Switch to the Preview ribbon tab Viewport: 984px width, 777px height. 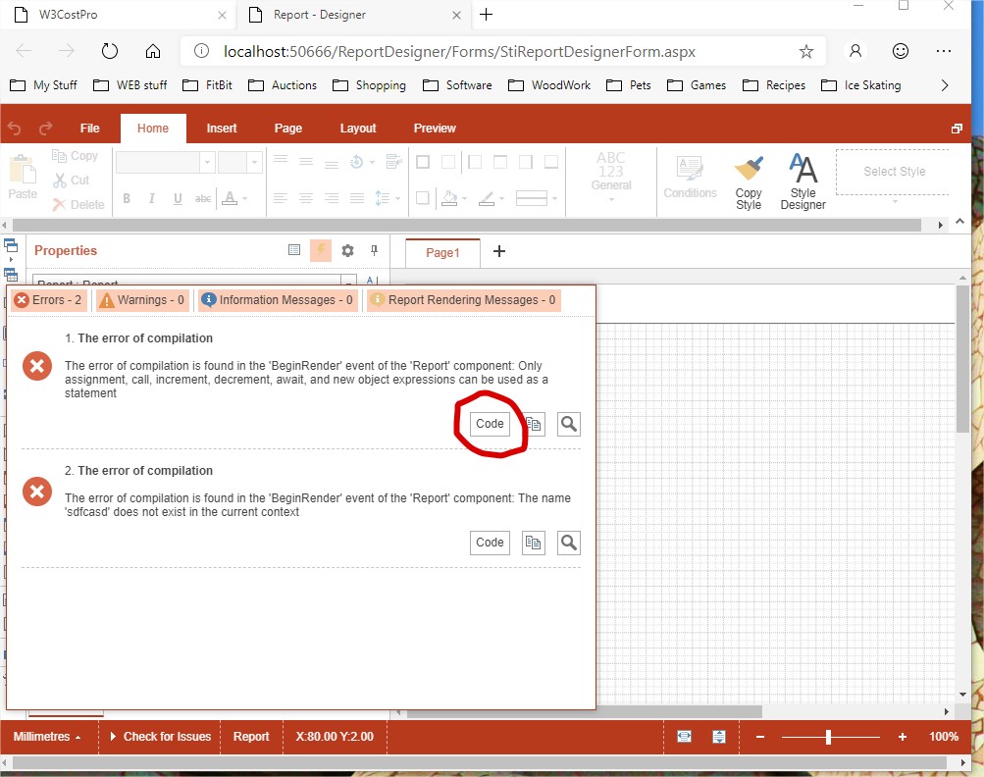click(x=435, y=129)
